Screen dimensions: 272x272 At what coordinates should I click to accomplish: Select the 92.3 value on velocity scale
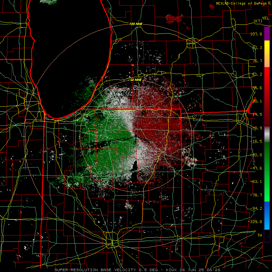click(x=257, y=47)
